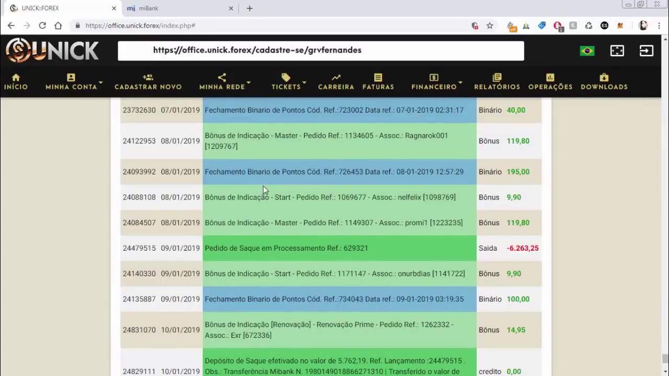
Task: Toggle fullscreen with the expand icon
Action: pos(617,51)
